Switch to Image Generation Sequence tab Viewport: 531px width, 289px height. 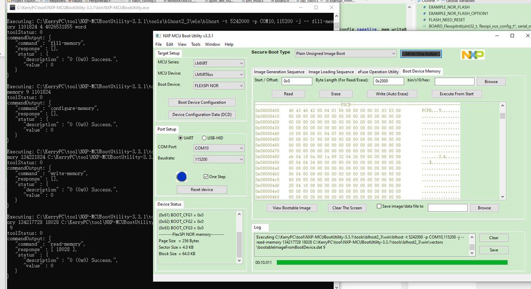(279, 72)
